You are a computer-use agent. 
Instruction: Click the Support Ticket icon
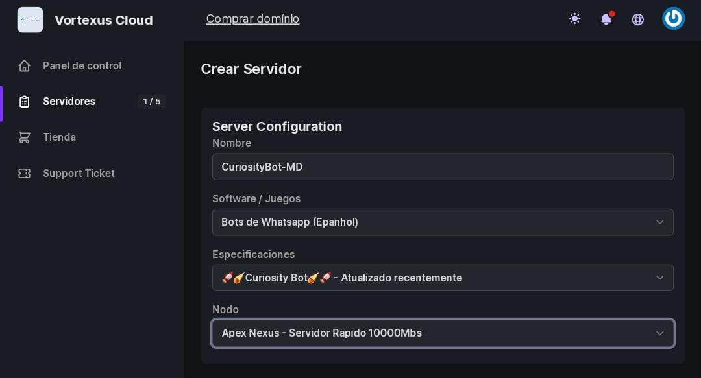pyautogui.click(x=25, y=173)
